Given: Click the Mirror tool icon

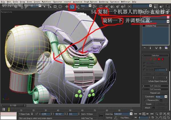Looking at the screenshot, I should 156,7.
